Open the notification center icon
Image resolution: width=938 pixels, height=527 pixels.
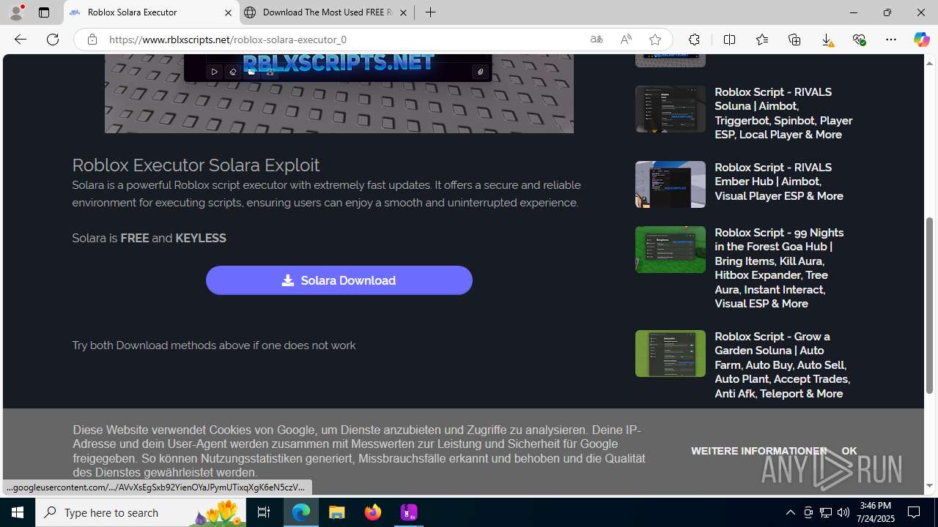click(x=915, y=512)
